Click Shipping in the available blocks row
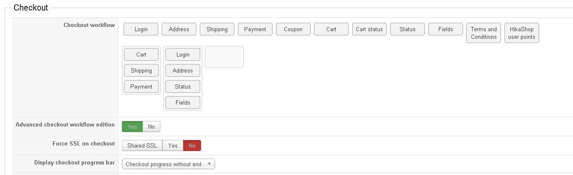 tap(217, 29)
